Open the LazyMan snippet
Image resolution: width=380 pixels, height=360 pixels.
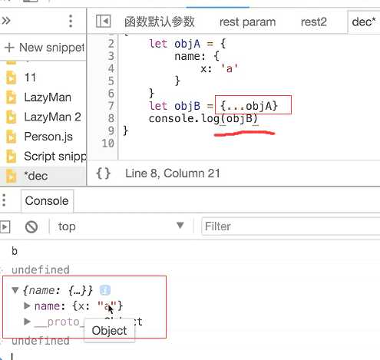coord(48,97)
